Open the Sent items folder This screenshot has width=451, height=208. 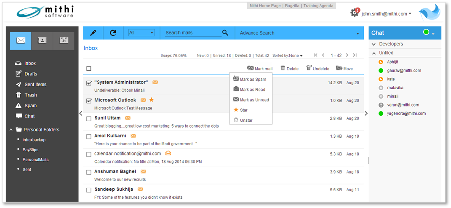point(31,85)
